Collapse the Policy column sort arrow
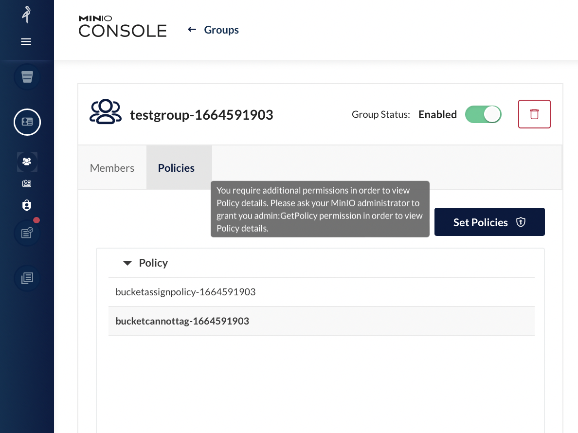578x433 pixels. [127, 263]
